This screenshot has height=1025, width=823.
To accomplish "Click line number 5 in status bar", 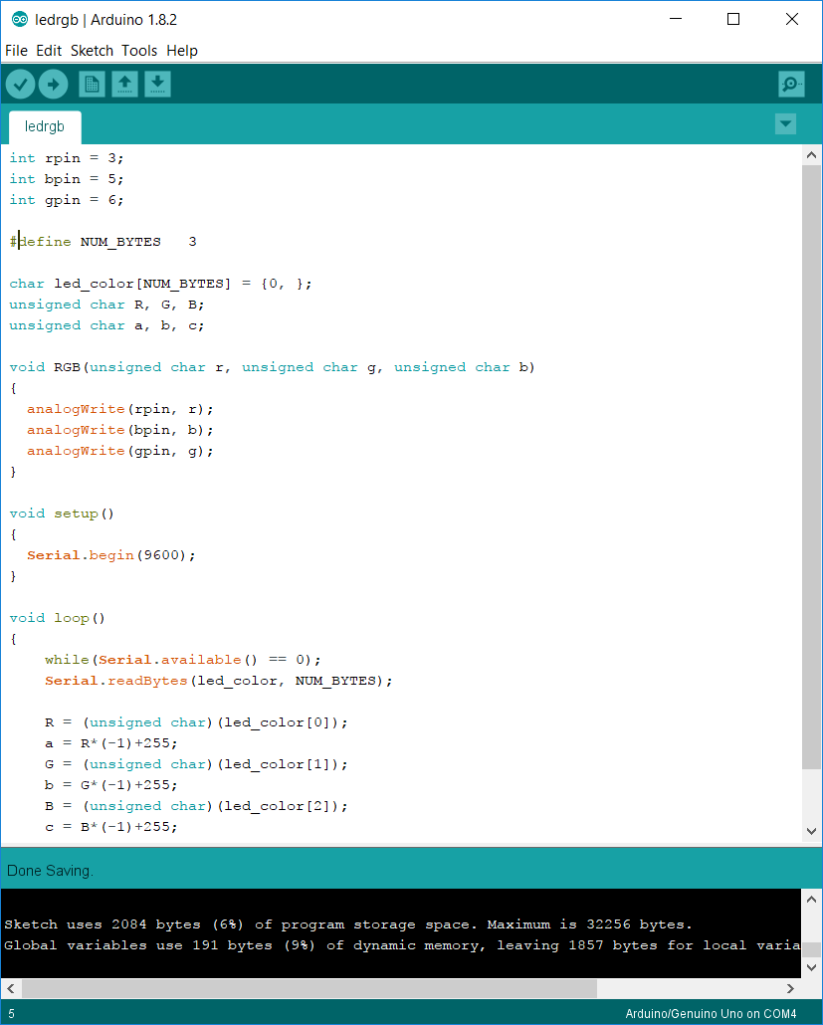I will [x=11, y=1014].
